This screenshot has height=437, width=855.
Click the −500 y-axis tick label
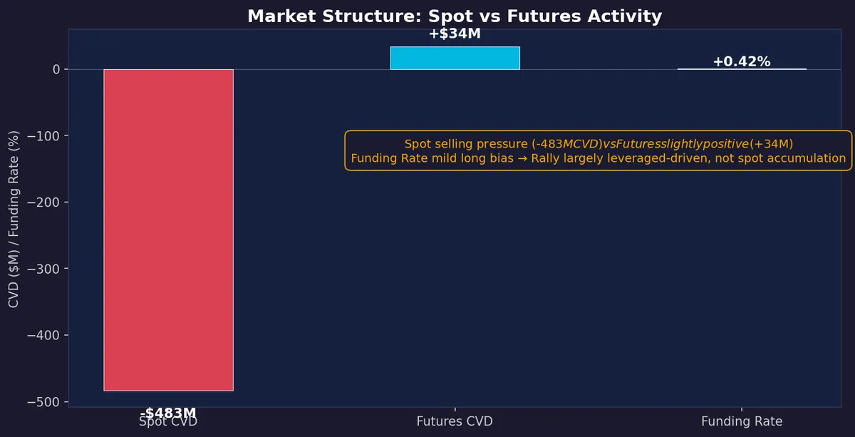[x=45, y=402]
